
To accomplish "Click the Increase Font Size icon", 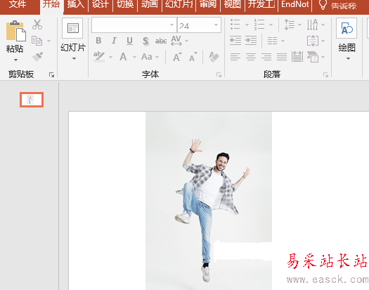I will pos(177,57).
